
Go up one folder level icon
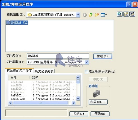pos(91,15)
